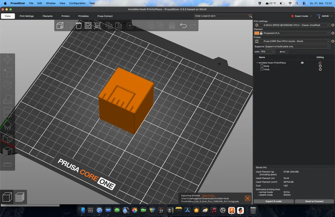335x217 pixels.
Task: Split to parts toolbar icon
Action: point(160,26)
